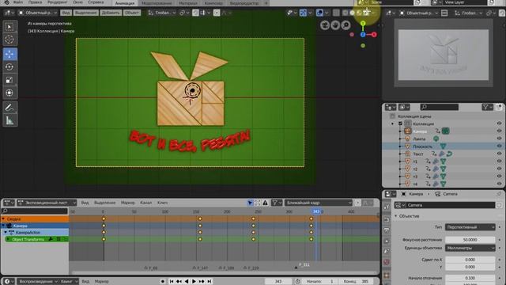
Task: Toggle visibility of Камера in outliner
Action: [499, 131]
